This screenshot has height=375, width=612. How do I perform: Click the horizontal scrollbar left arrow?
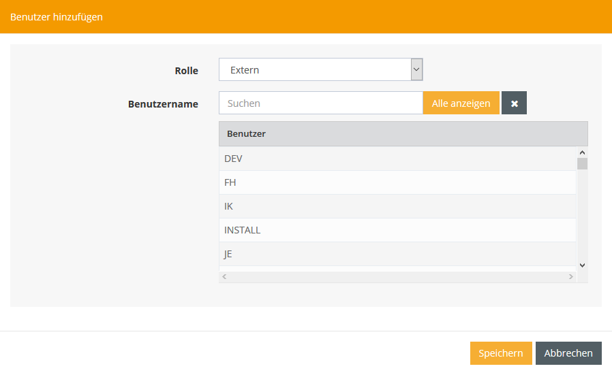coord(224,277)
